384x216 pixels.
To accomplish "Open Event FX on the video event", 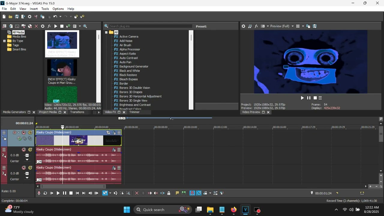I will click(114, 133).
